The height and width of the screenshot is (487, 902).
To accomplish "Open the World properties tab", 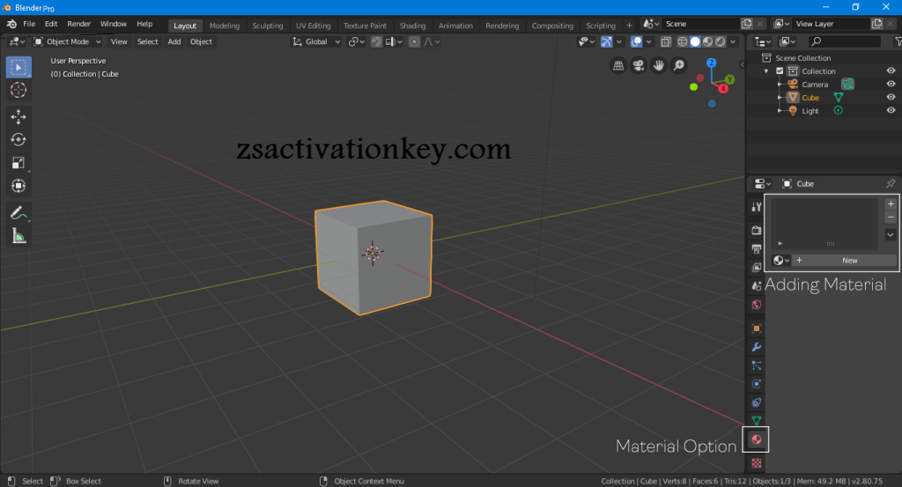I will click(757, 305).
